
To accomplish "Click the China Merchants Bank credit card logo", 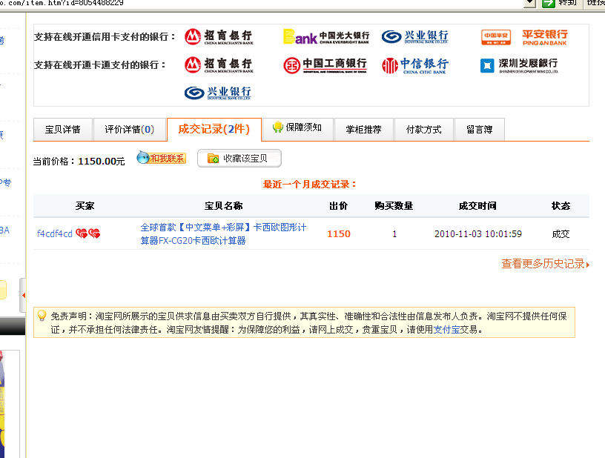I will 219,36.
